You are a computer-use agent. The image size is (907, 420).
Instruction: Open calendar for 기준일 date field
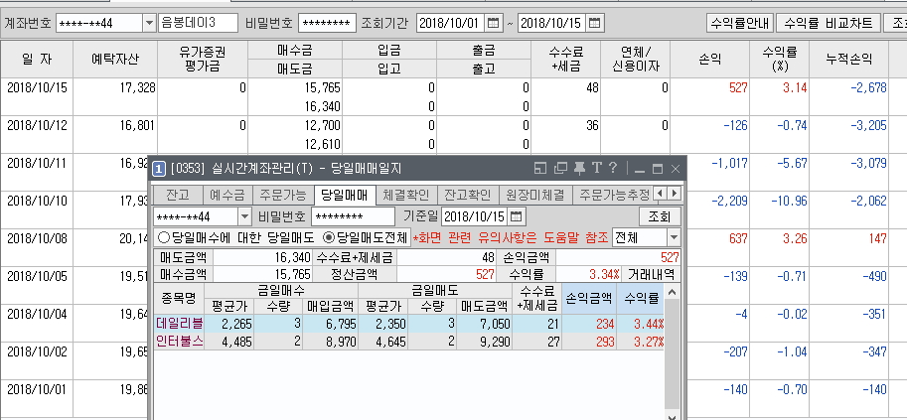pyautogui.click(x=517, y=216)
